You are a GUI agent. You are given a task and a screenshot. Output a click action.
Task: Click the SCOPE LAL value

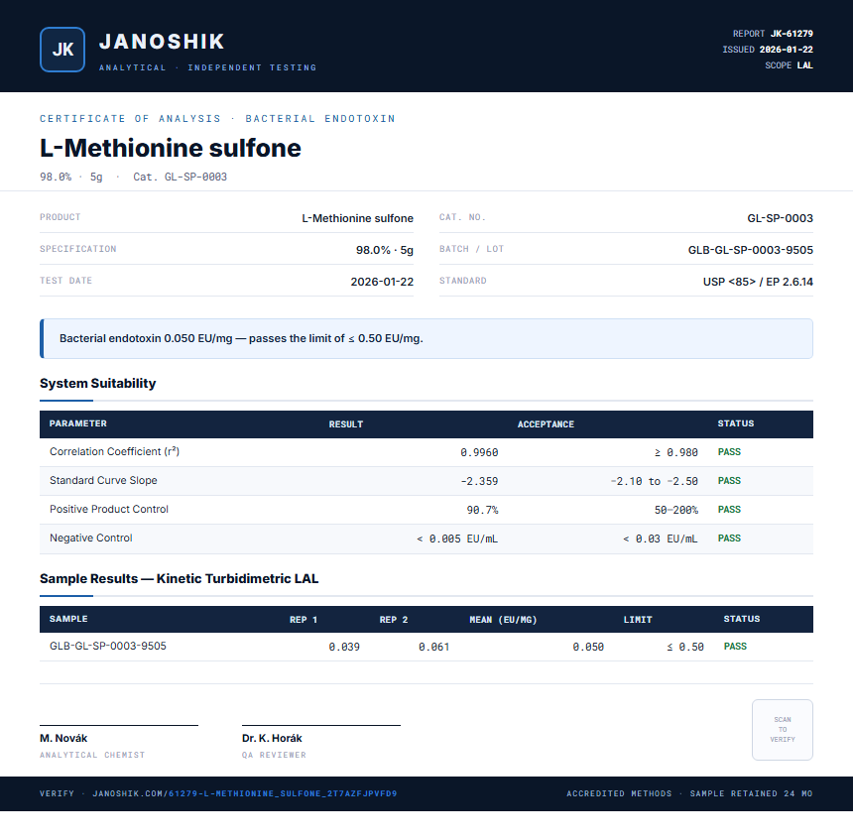click(804, 65)
